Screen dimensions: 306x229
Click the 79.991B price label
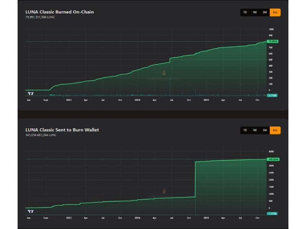[x=272, y=41]
